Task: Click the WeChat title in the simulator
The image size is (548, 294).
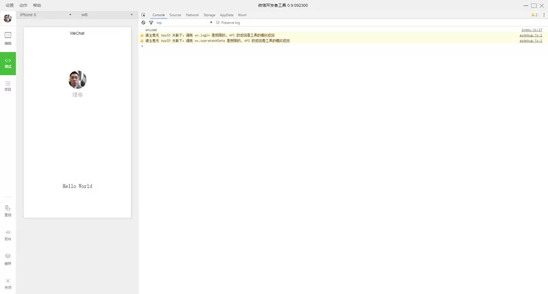Action: 77,33
